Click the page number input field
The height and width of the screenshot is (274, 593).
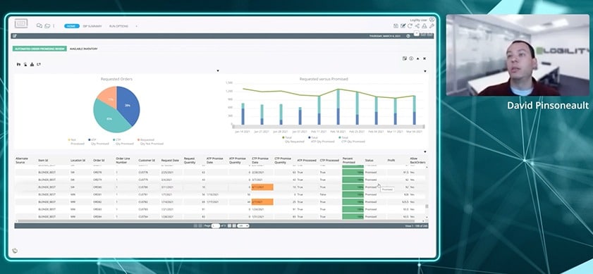pos(216,225)
